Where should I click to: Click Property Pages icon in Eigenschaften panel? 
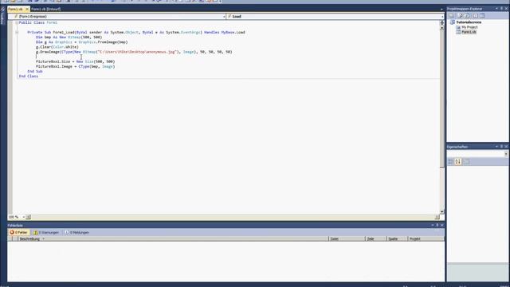click(466, 161)
